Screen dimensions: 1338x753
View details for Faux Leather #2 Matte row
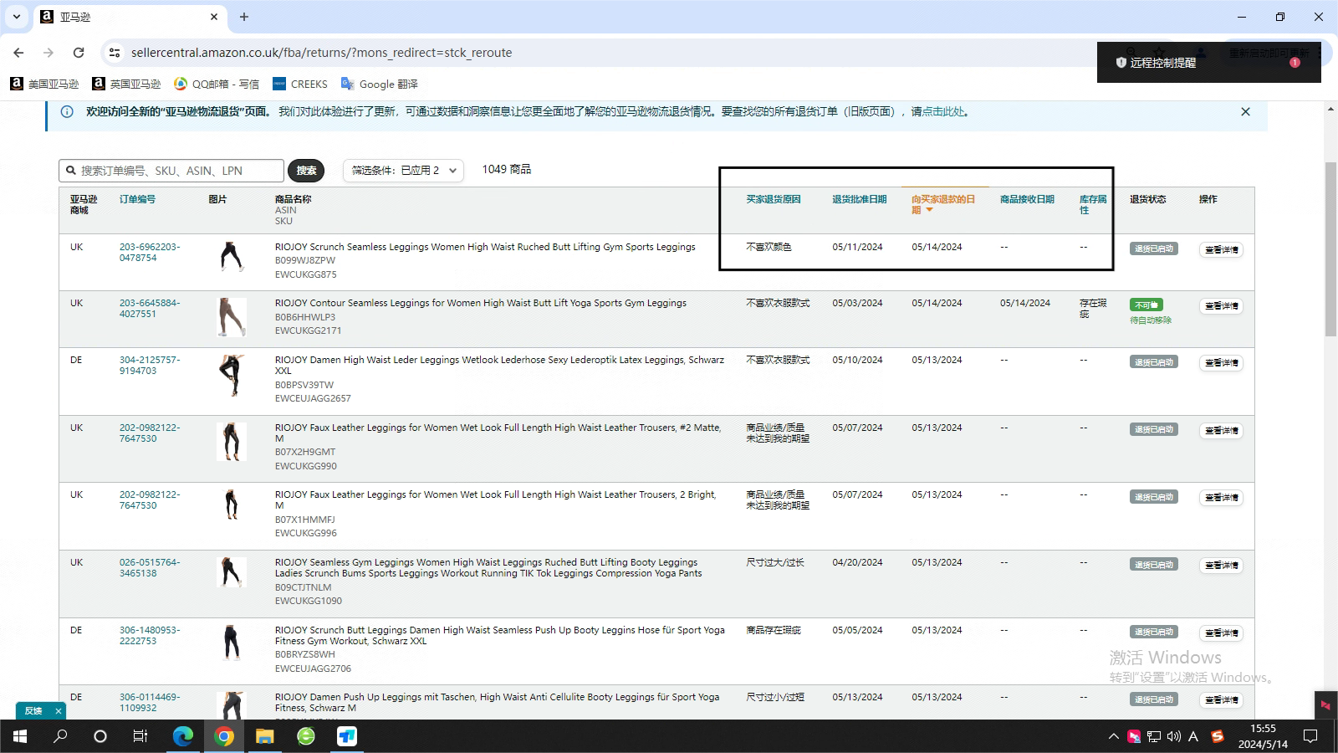coord(1221,430)
